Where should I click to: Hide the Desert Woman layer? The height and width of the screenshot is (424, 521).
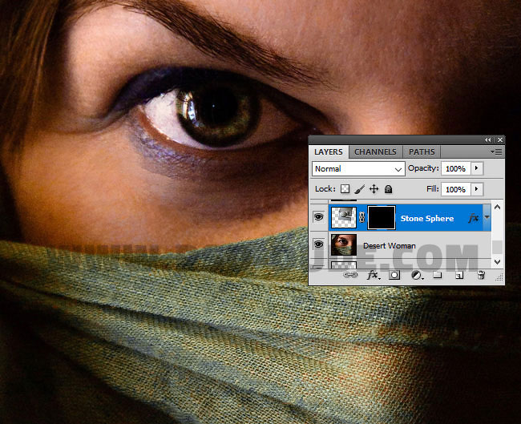(x=319, y=245)
